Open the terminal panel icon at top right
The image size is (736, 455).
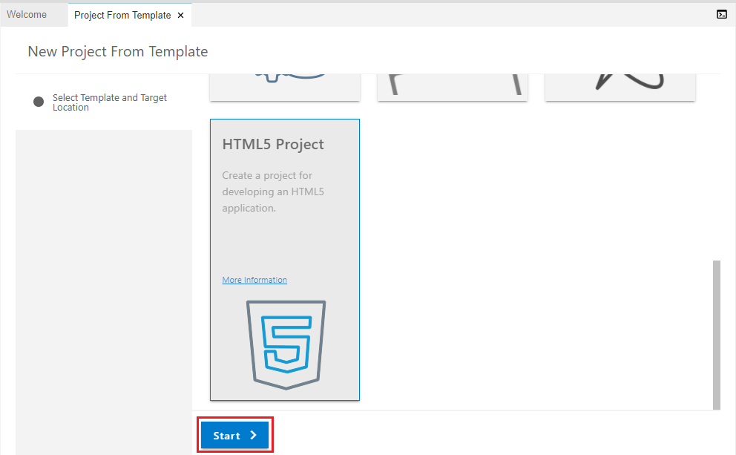click(721, 14)
